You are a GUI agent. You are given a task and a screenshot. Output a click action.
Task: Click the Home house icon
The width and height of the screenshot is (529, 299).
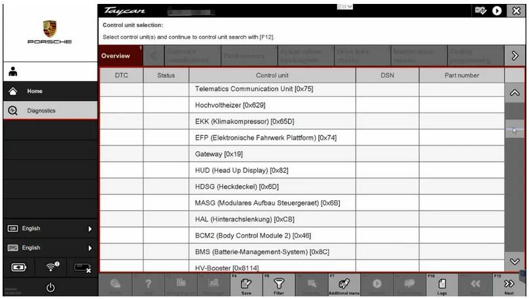[x=13, y=91]
